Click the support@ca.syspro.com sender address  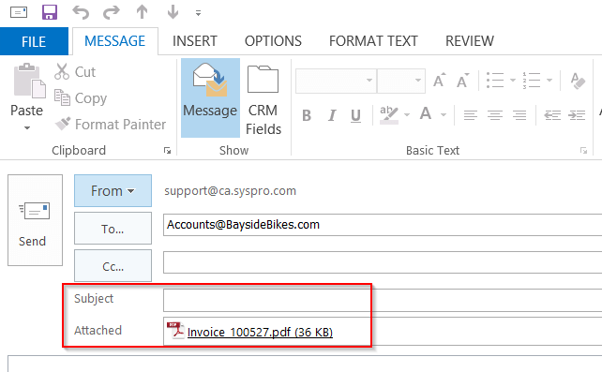[230, 191]
